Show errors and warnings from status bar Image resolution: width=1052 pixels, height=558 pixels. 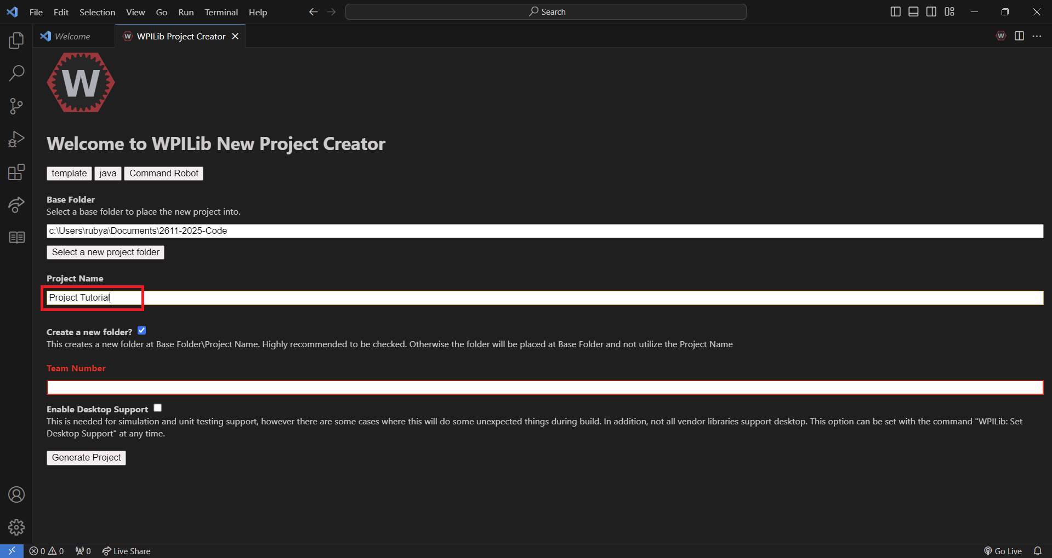point(47,551)
